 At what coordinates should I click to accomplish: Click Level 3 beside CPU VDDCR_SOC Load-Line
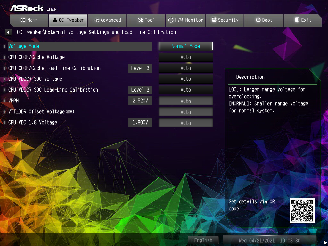pos(140,90)
